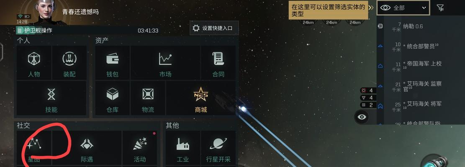Expand the 全部 overview filter dropdown
The width and height of the screenshot is (465, 167).
tap(403, 8)
